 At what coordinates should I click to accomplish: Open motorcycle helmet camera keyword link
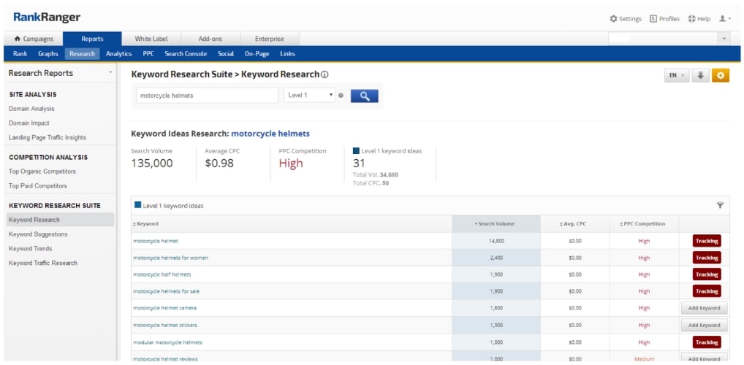(164, 308)
